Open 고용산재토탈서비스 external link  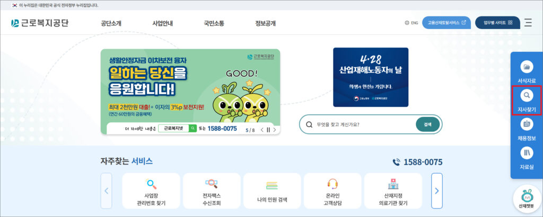tap(446, 22)
